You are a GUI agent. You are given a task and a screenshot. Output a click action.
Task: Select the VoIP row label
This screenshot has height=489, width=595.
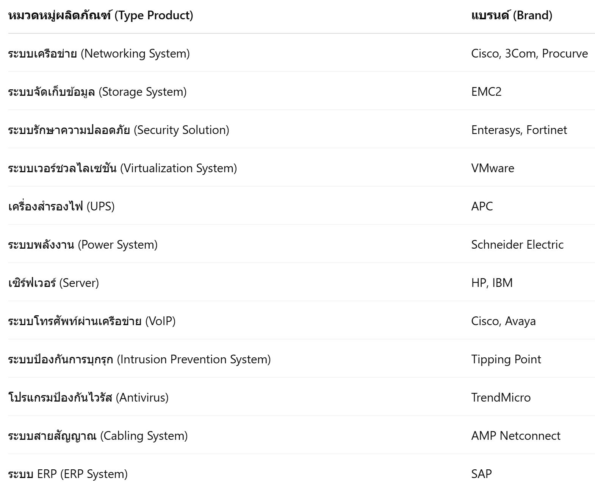click(x=91, y=321)
